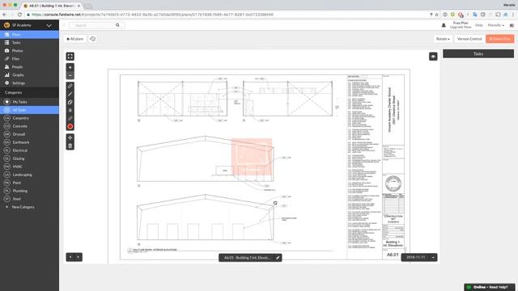Open the Rotate dropdown
518x291 pixels.
(443, 39)
